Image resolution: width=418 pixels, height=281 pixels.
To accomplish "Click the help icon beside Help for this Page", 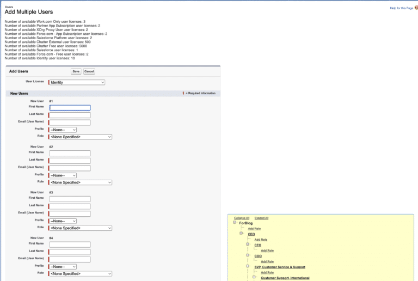I will (416, 8).
